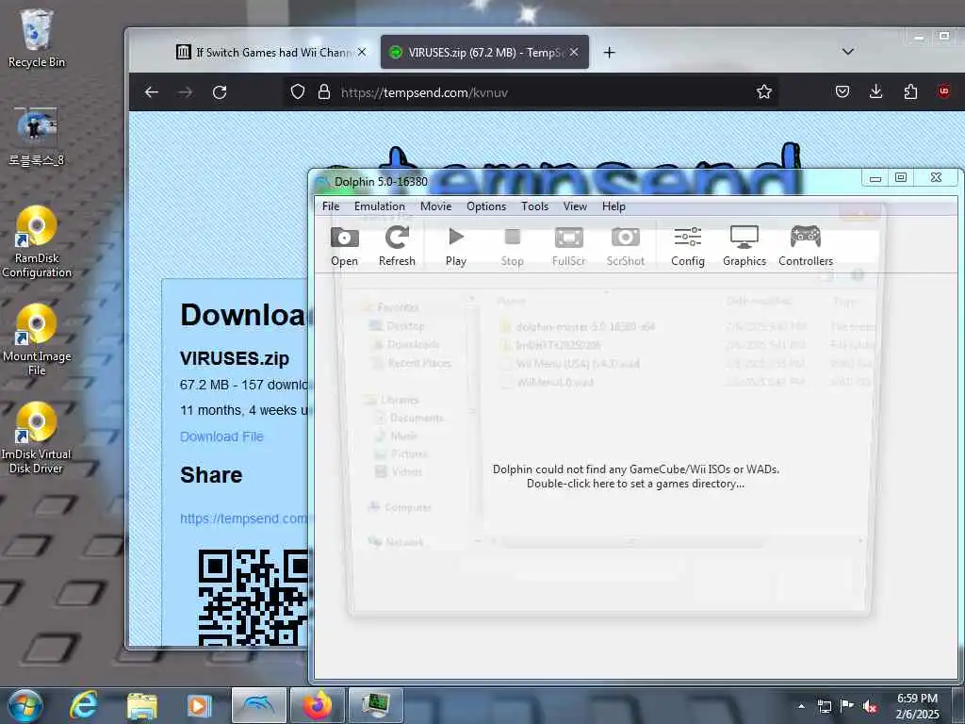965x724 pixels.
Task: Click the VIRUSES.zip file name heading
Action: tap(235, 358)
